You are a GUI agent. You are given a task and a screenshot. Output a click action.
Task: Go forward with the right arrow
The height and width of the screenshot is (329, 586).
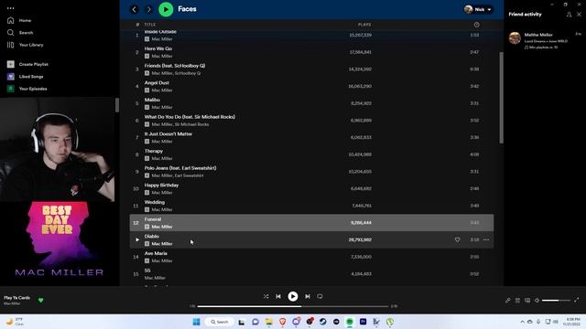(x=148, y=9)
